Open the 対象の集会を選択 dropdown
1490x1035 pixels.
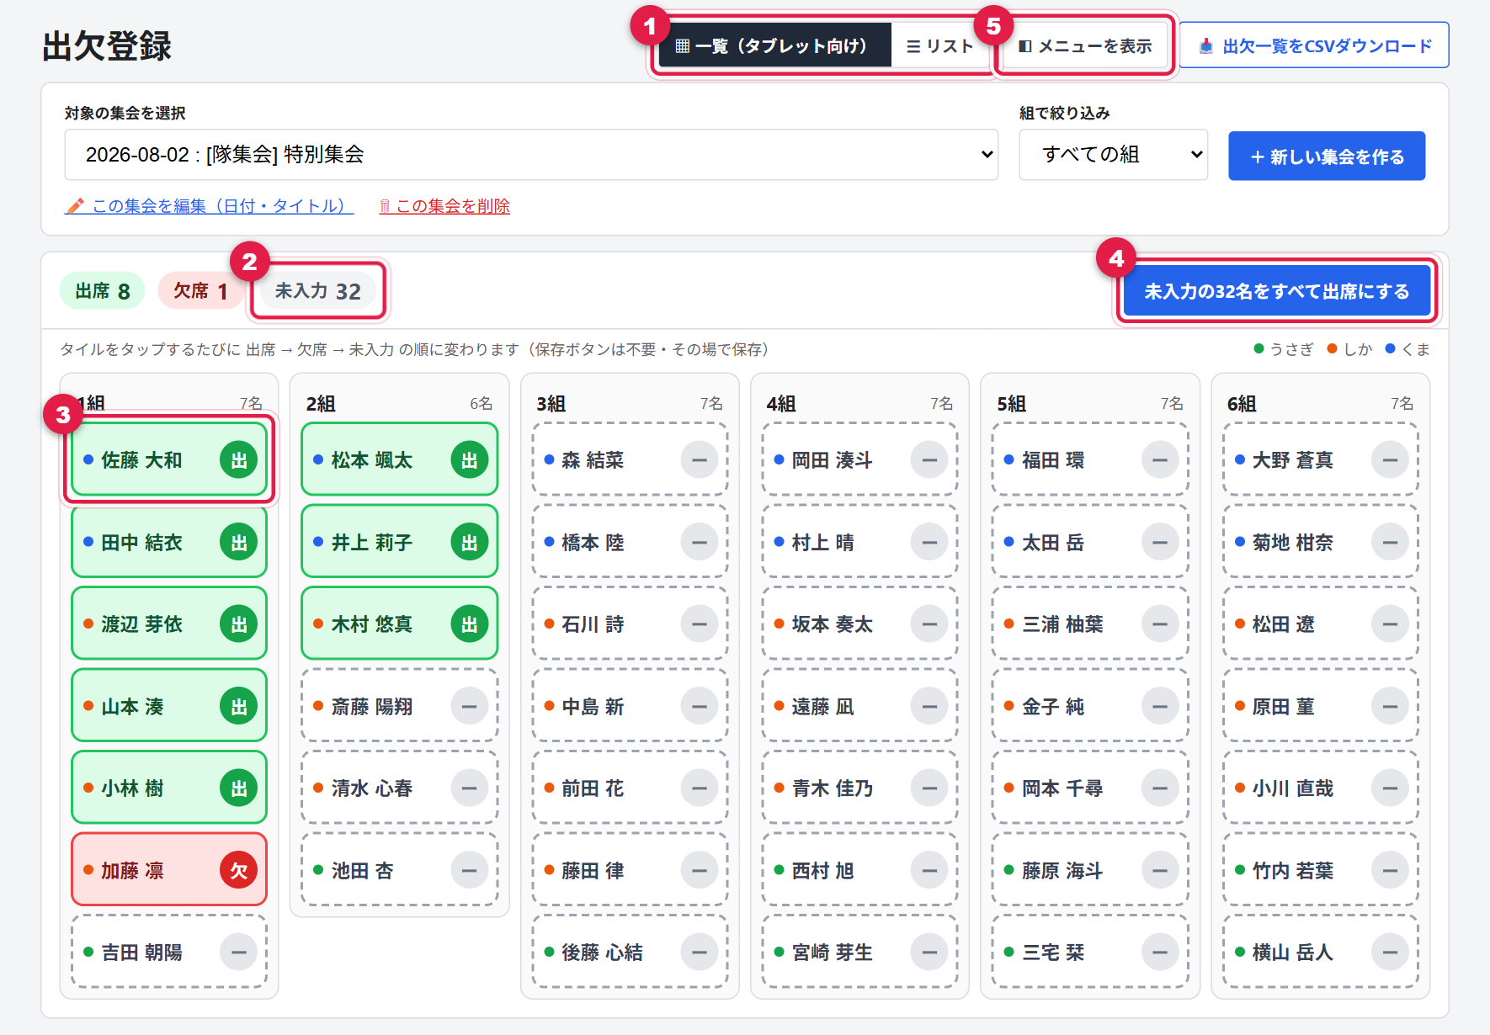[531, 155]
